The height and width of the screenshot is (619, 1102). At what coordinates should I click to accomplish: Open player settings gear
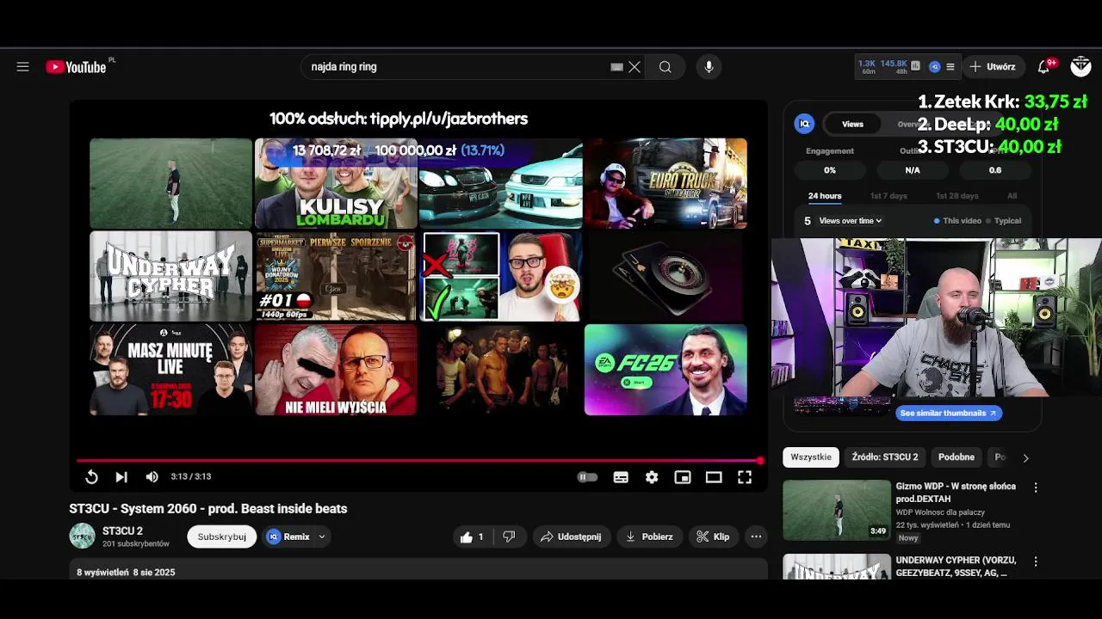click(652, 477)
